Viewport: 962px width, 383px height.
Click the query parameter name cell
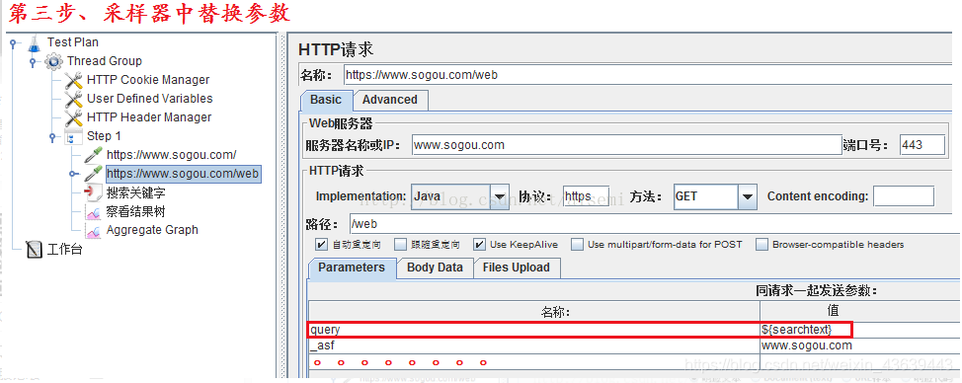(x=533, y=330)
